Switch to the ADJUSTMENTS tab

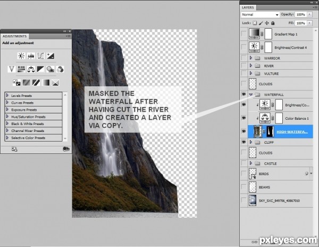[15, 36]
